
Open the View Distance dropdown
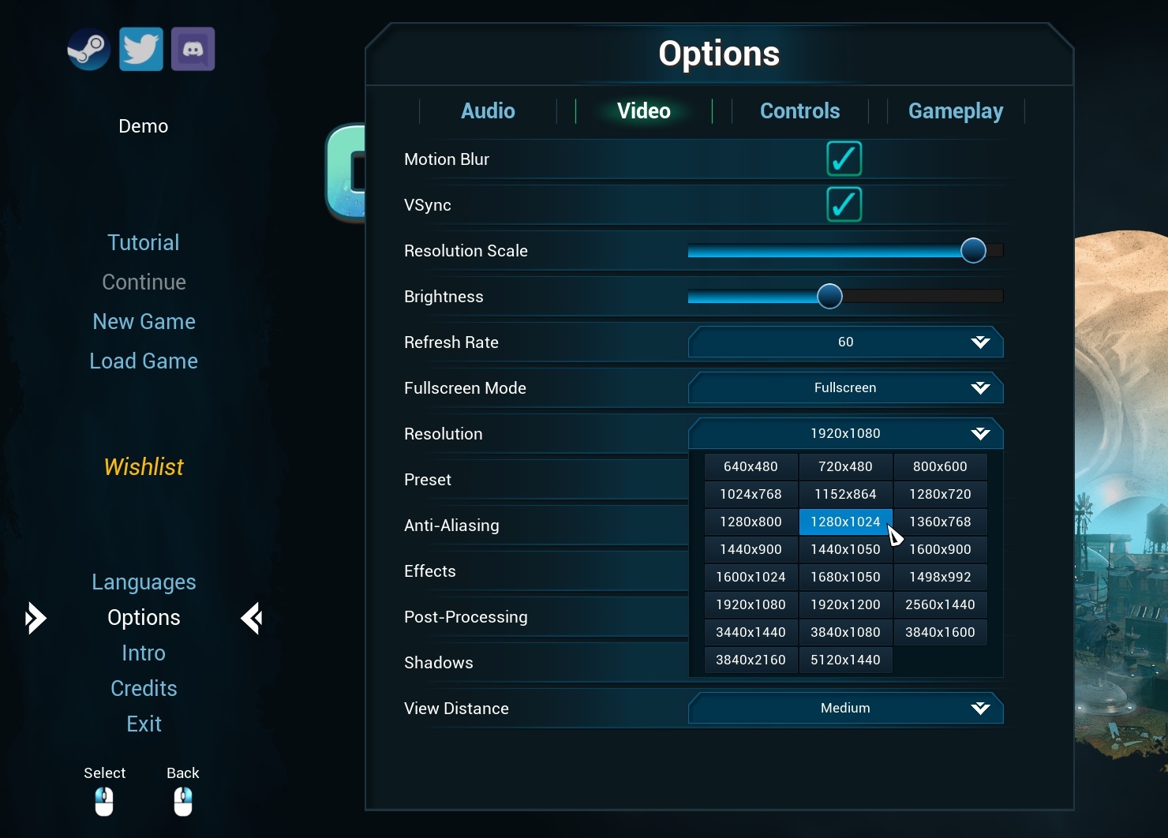[x=845, y=709]
